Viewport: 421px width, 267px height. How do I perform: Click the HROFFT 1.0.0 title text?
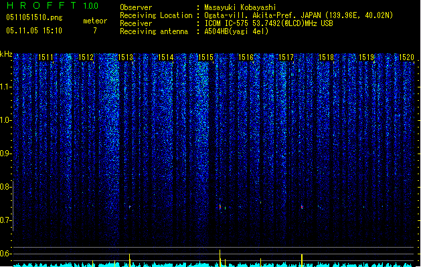click(53, 5)
